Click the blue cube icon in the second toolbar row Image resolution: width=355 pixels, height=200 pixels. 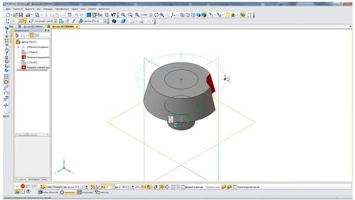point(114,21)
